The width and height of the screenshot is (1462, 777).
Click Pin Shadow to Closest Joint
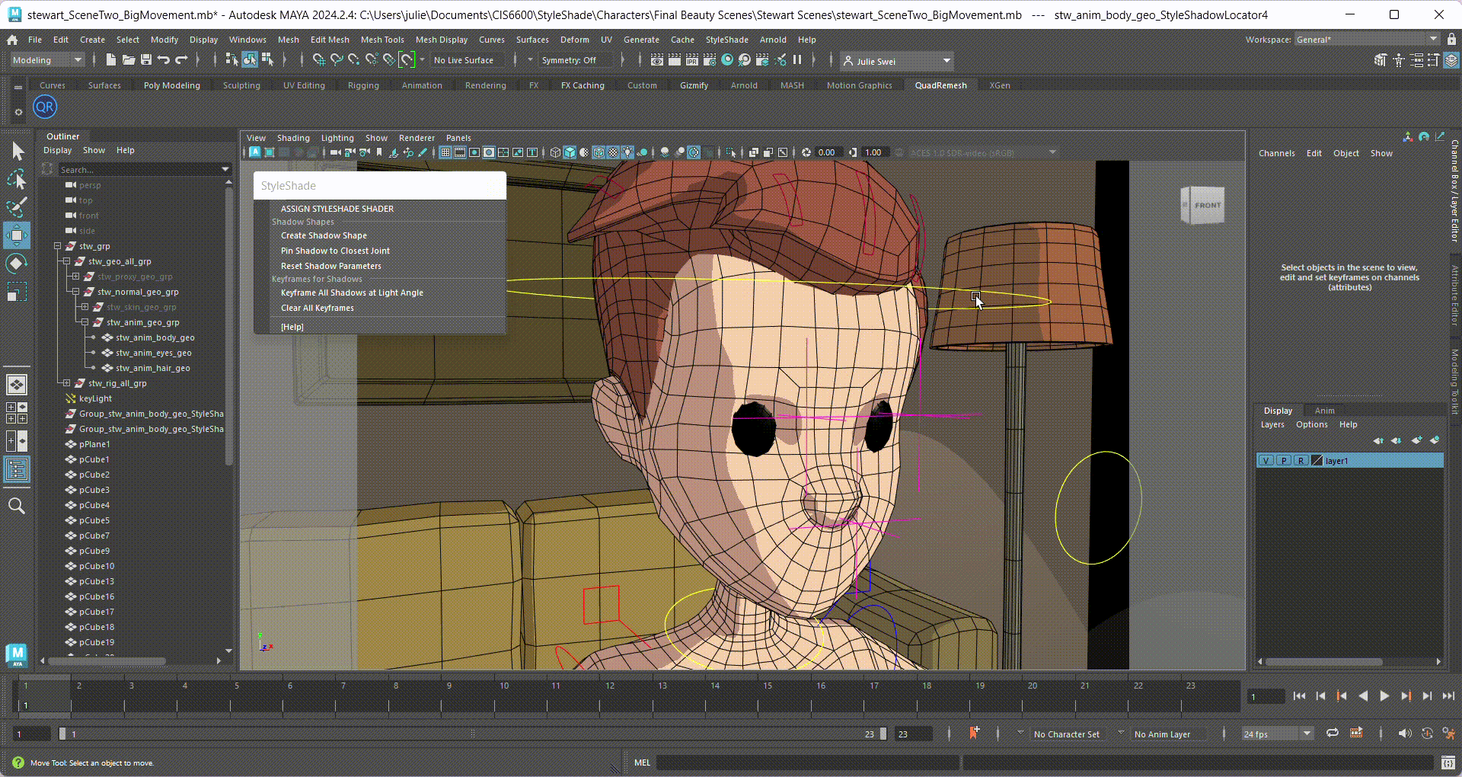(x=335, y=251)
